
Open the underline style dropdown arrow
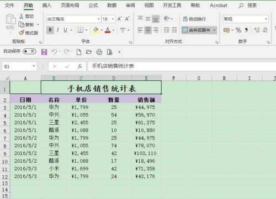(x=71, y=30)
